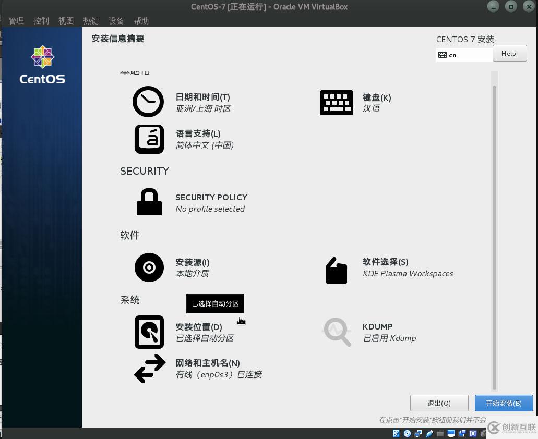Screen dimensions: 538x439
Task: Click the 已启用 Kdump status text
Action: coord(389,338)
